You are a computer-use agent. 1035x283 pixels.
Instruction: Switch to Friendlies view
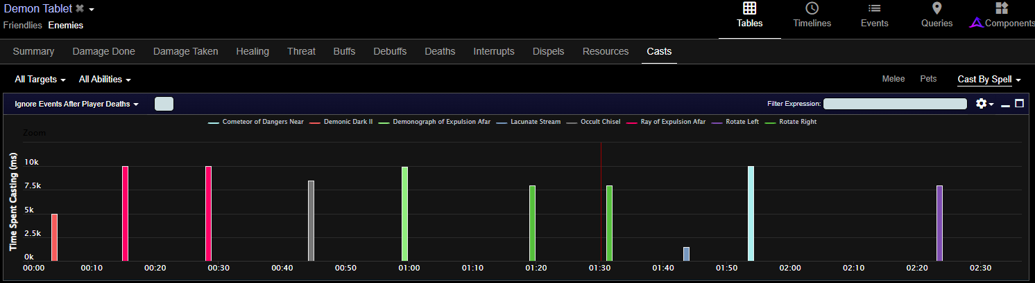pyautogui.click(x=23, y=26)
